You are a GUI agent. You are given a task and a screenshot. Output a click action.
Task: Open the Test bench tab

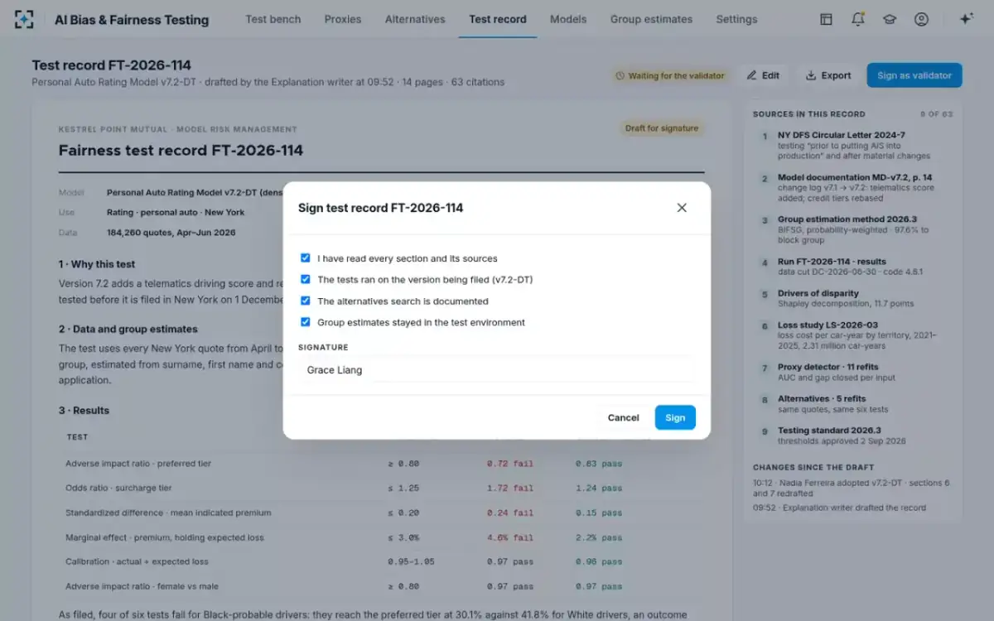click(273, 19)
